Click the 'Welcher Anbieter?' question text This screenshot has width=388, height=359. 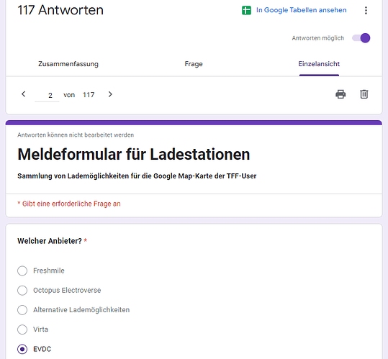point(50,241)
